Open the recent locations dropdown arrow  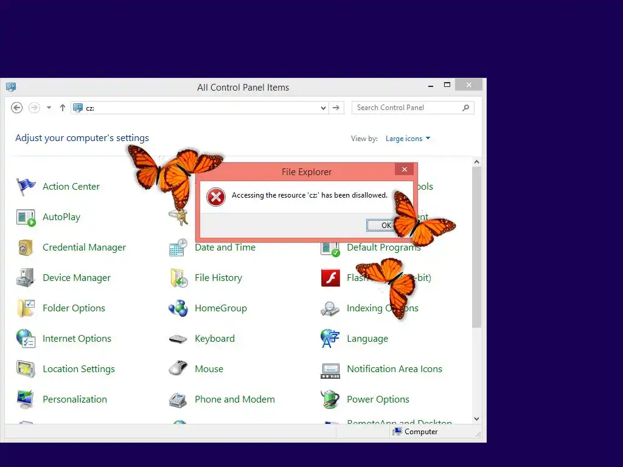coord(49,108)
